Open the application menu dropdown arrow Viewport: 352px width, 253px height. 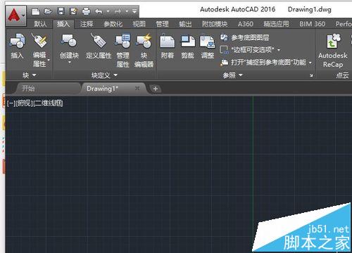23,15
